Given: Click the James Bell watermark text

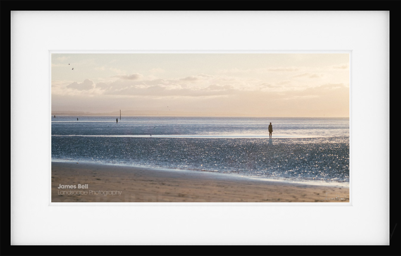Looking at the screenshot, I should [x=73, y=186].
